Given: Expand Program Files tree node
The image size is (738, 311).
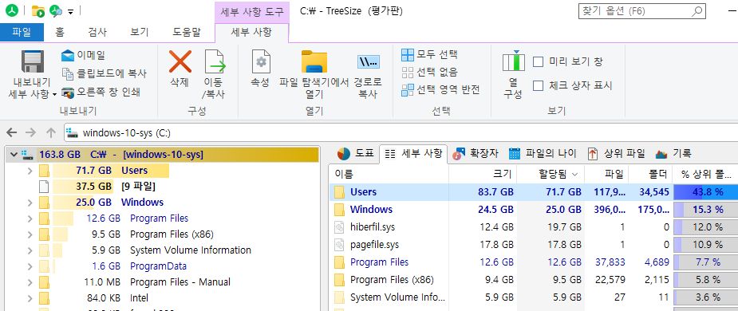Looking at the screenshot, I should click(x=30, y=218).
